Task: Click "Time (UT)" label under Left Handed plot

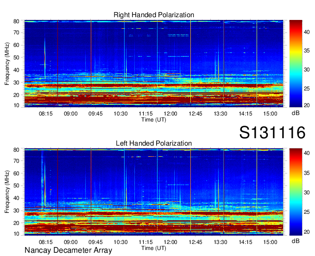Action: [154, 248]
